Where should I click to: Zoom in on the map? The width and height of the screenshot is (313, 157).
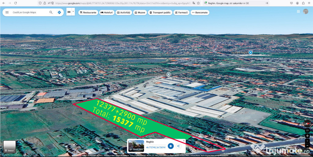[307, 141]
